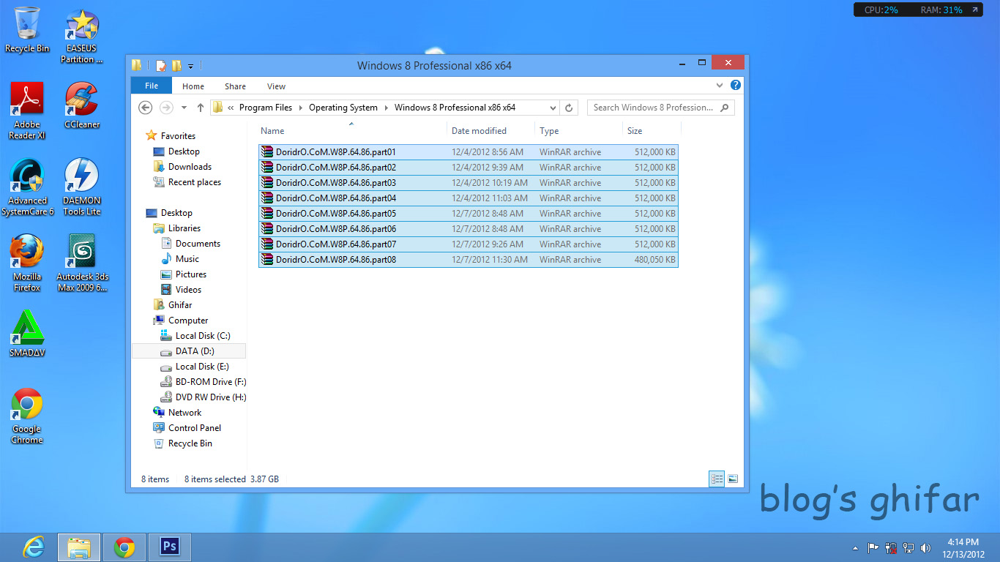Go up one folder level
The image size is (1000, 562).
[200, 108]
